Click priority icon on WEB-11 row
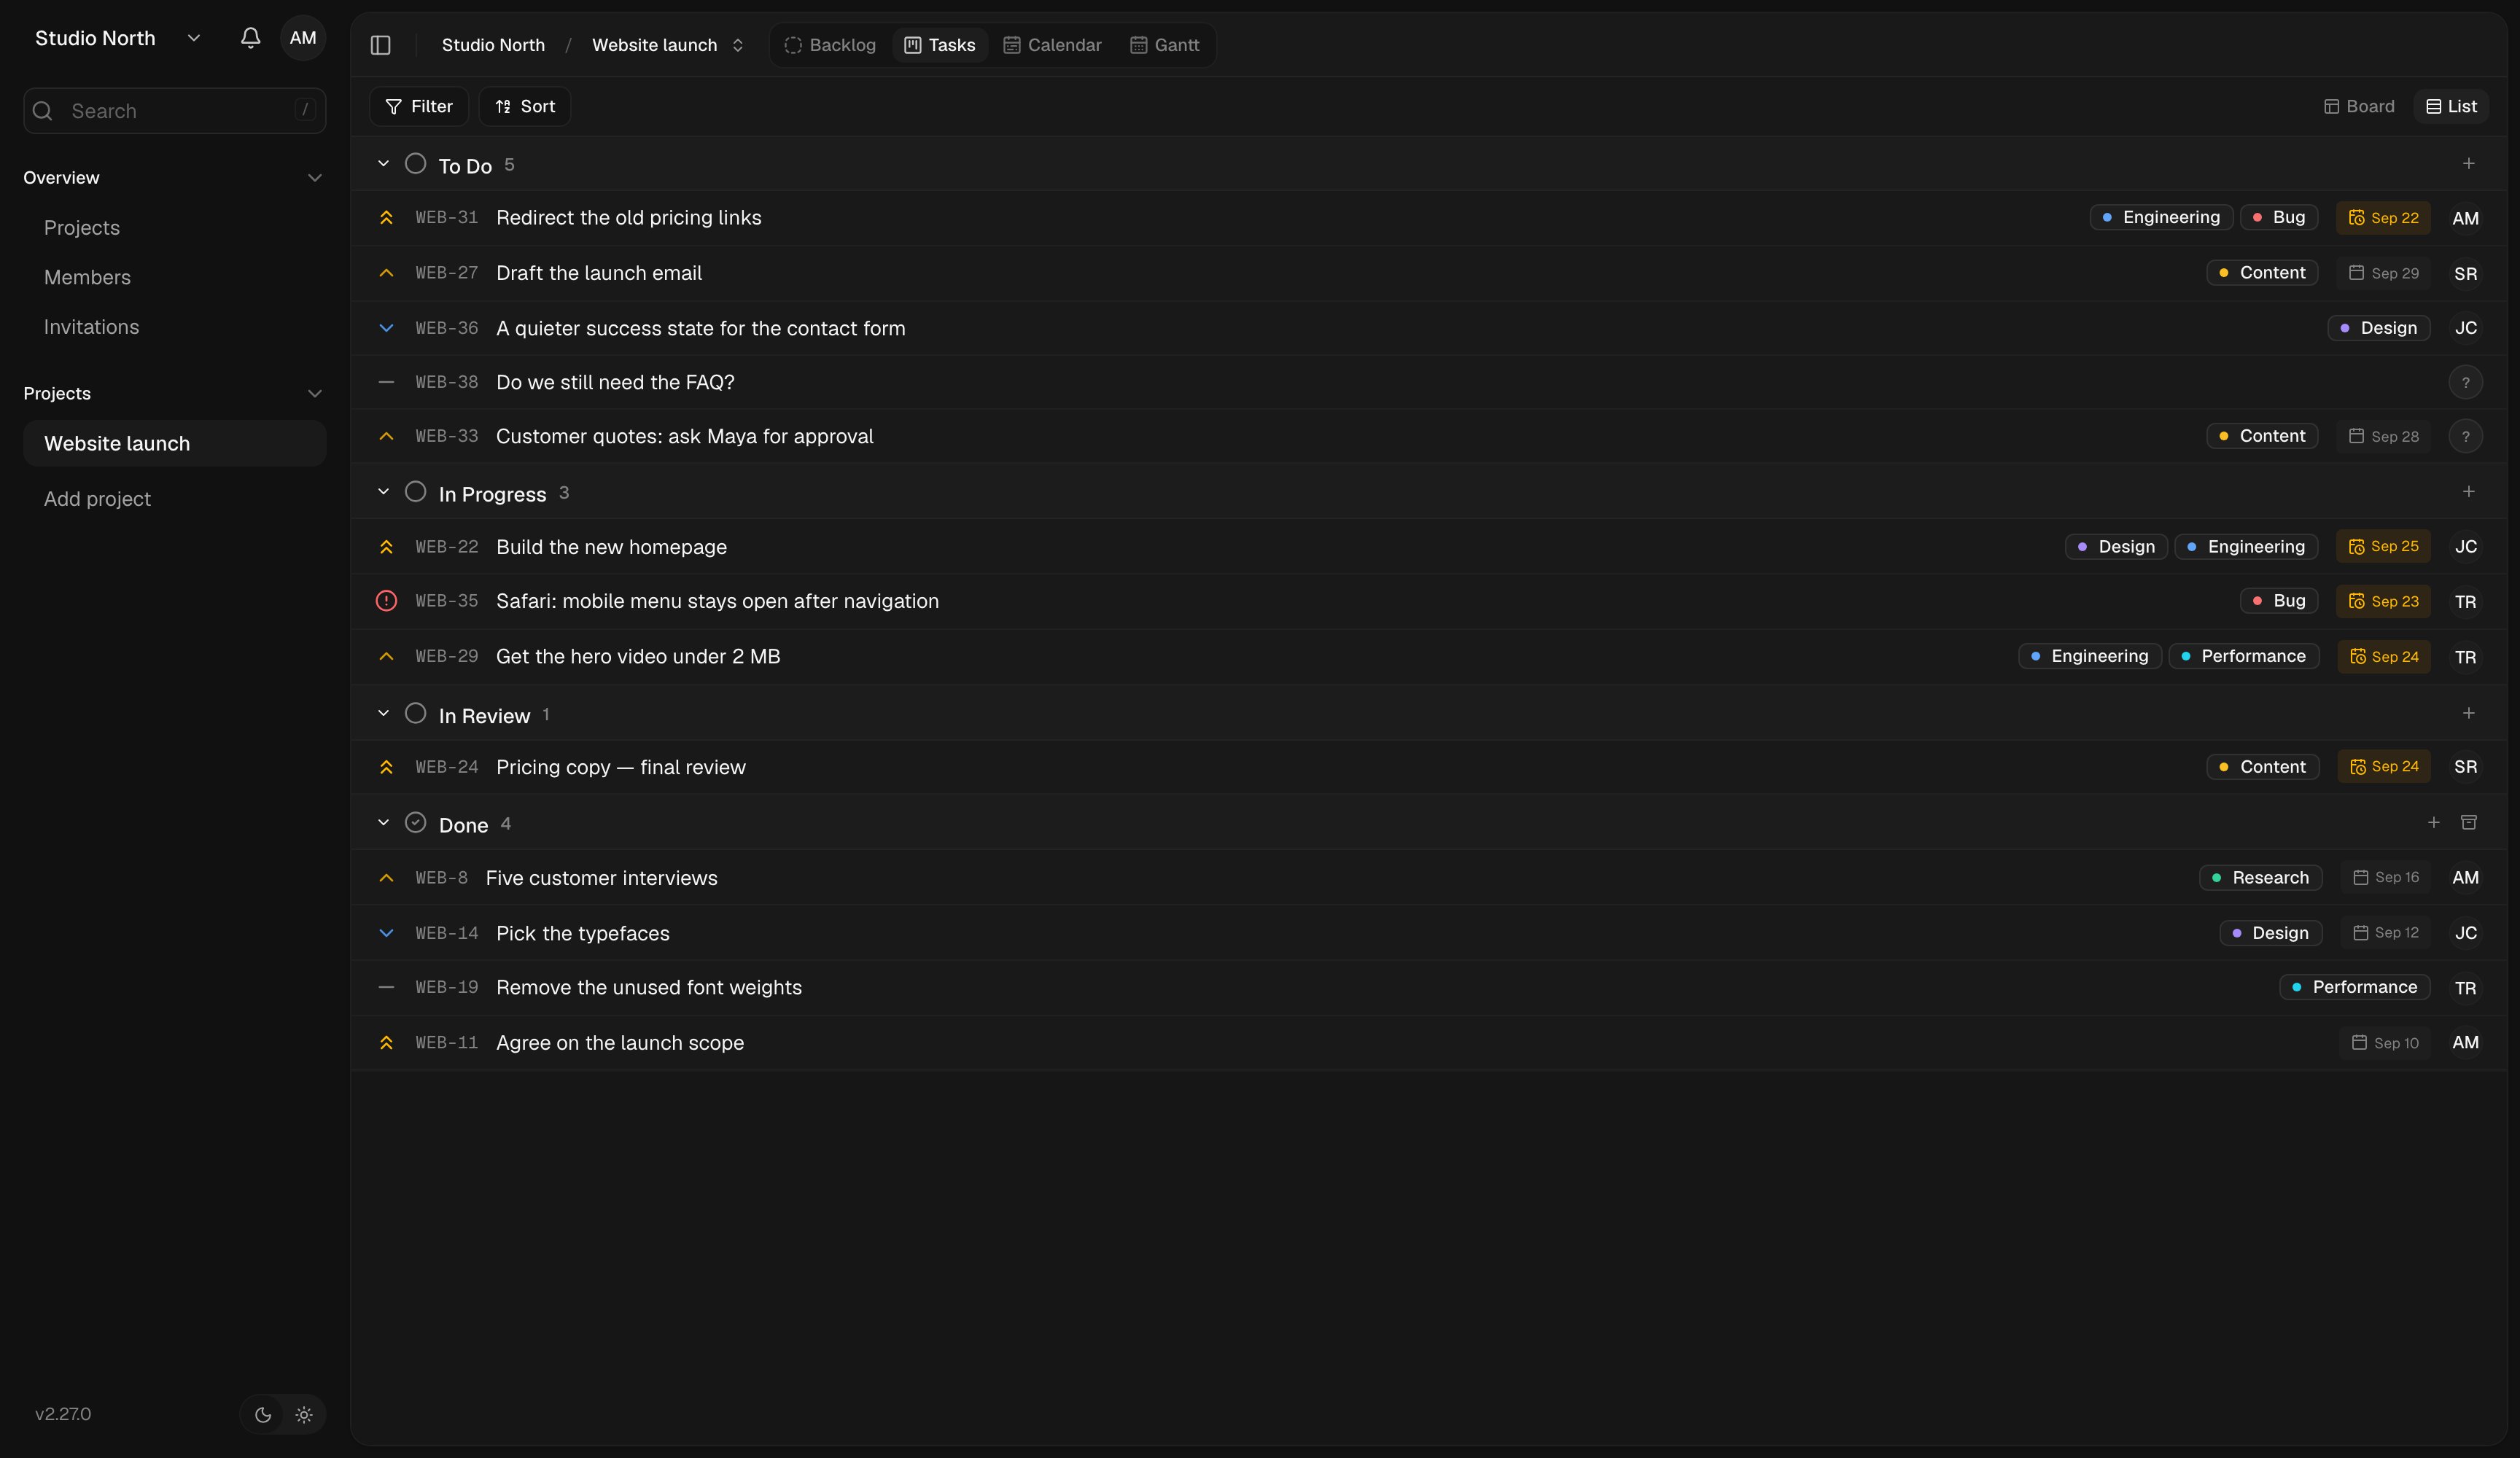The height and width of the screenshot is (1458, 2520). pyautogui.click(x=386, y=1043)
